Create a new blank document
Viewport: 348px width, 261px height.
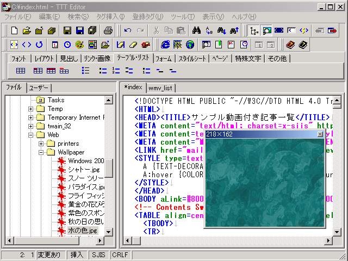click(x=15, y=30)
